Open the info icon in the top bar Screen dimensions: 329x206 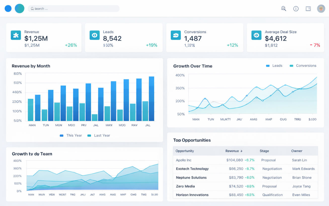[x=296, y=8]
